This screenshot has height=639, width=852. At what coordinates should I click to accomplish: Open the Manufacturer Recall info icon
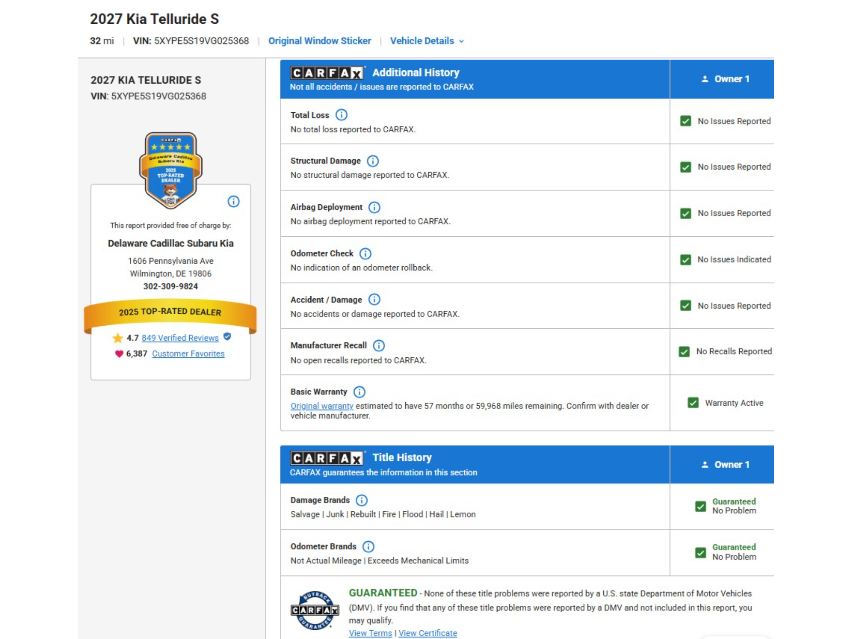point(379,345)
